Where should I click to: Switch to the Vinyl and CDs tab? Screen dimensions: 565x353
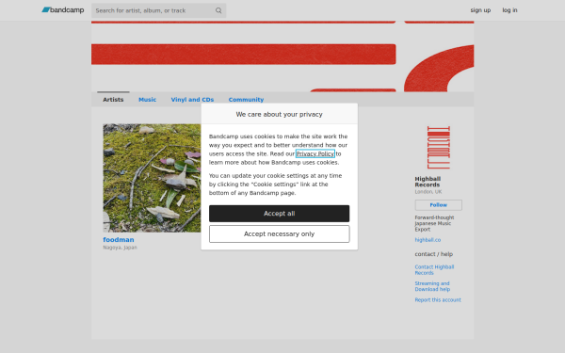[x=192, y=100]
